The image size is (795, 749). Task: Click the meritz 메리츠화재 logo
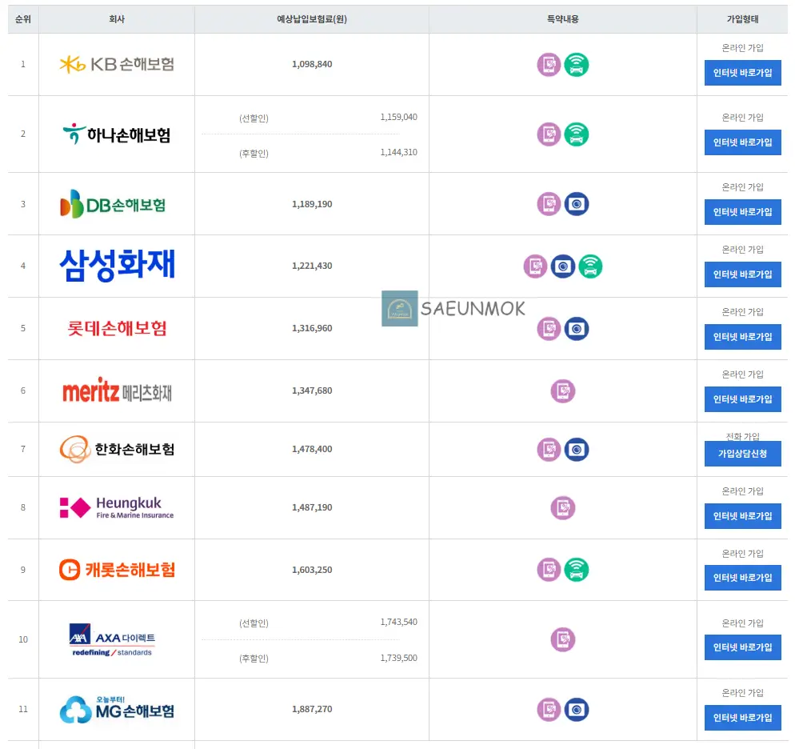[x=117, y=391]
